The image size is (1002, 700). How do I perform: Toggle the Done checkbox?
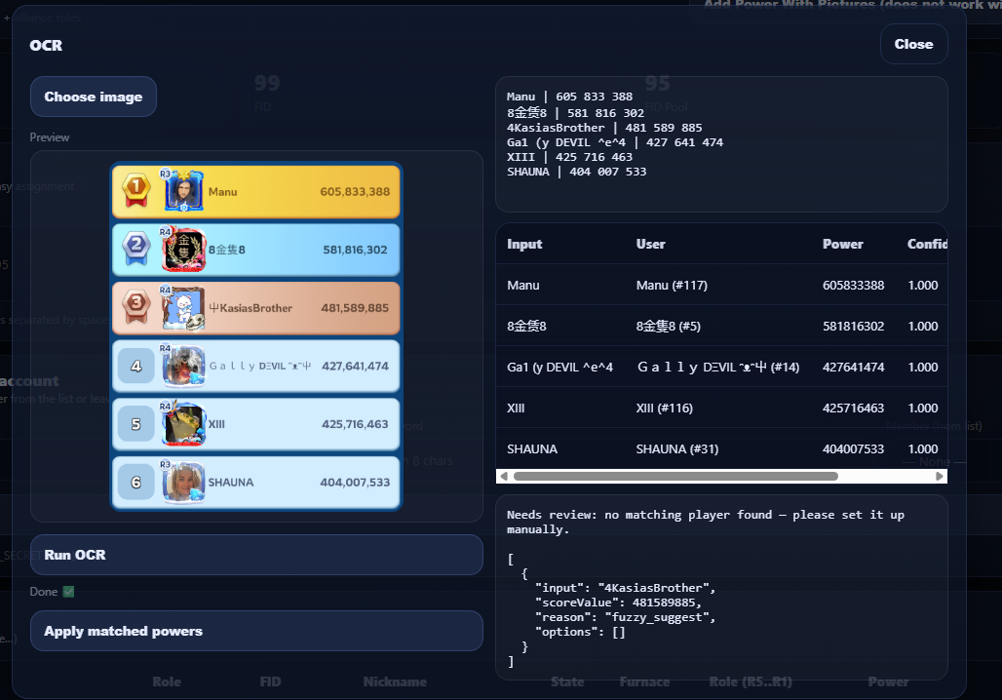[x=68, y=591]
